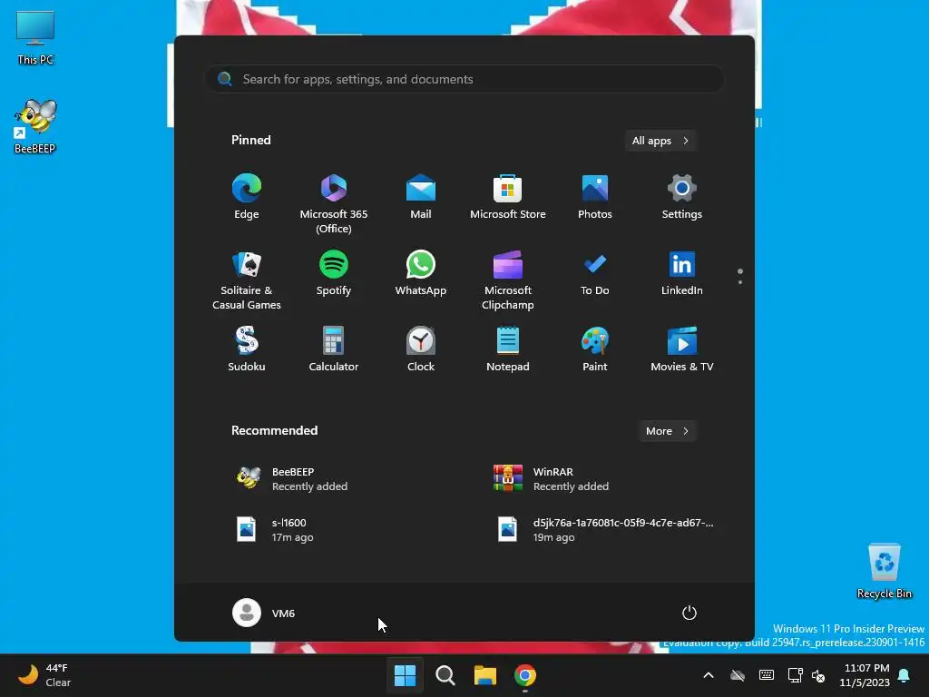Open the weather widget showing 44°F
Image resolution: width=929 pixels, height=697 pixels.
(x=45, y=675)
